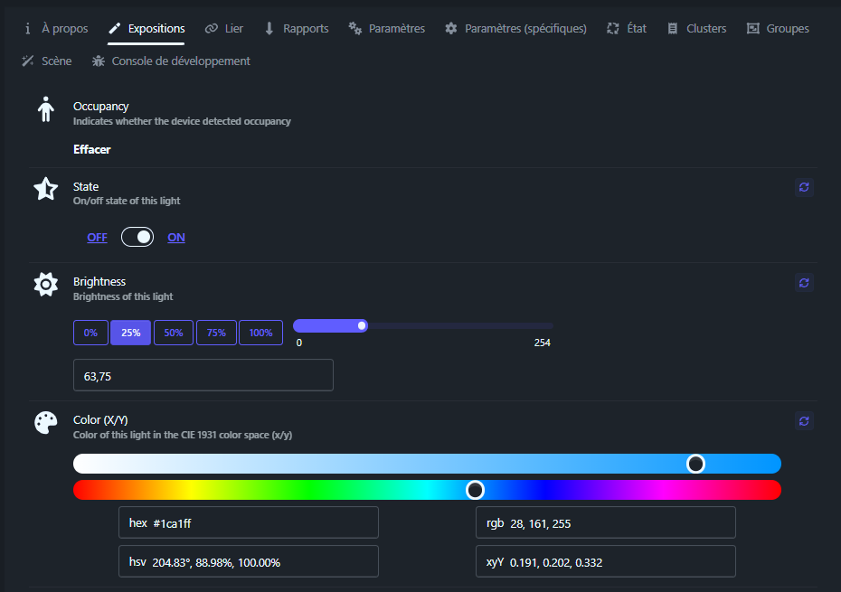The image size is (841, 592).
Task: Click the Occupancy person icon
Action: pos(45,109)
